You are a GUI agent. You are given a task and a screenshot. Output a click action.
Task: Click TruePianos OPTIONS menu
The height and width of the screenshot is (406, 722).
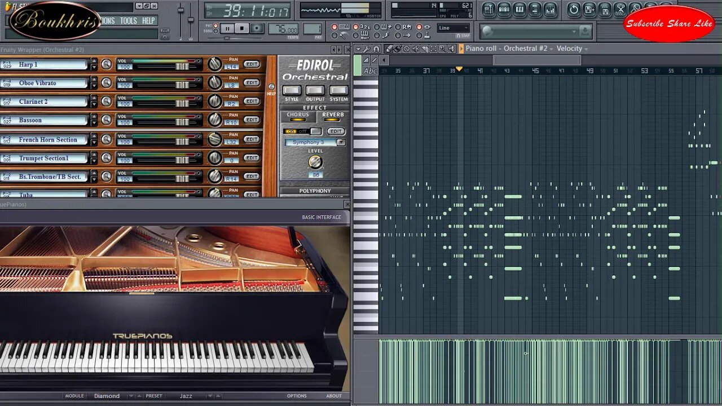[x=297, y=396]
